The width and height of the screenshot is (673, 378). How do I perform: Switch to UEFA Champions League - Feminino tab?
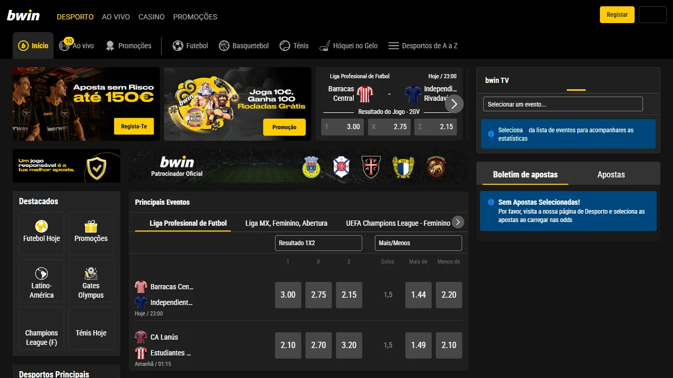(x=398, y=223)
